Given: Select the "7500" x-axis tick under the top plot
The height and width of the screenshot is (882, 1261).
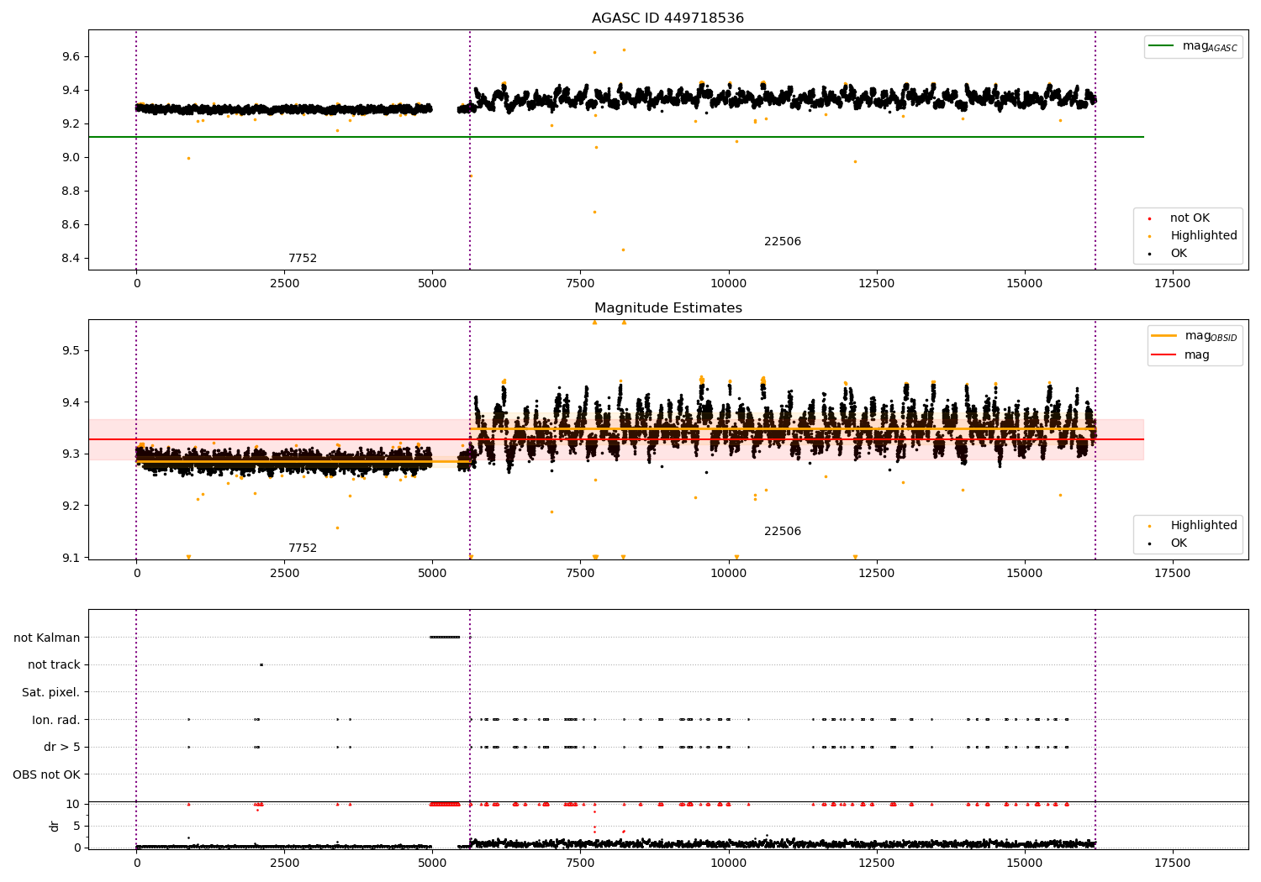Looking at the screenshot, I should [x=580, y=284].
